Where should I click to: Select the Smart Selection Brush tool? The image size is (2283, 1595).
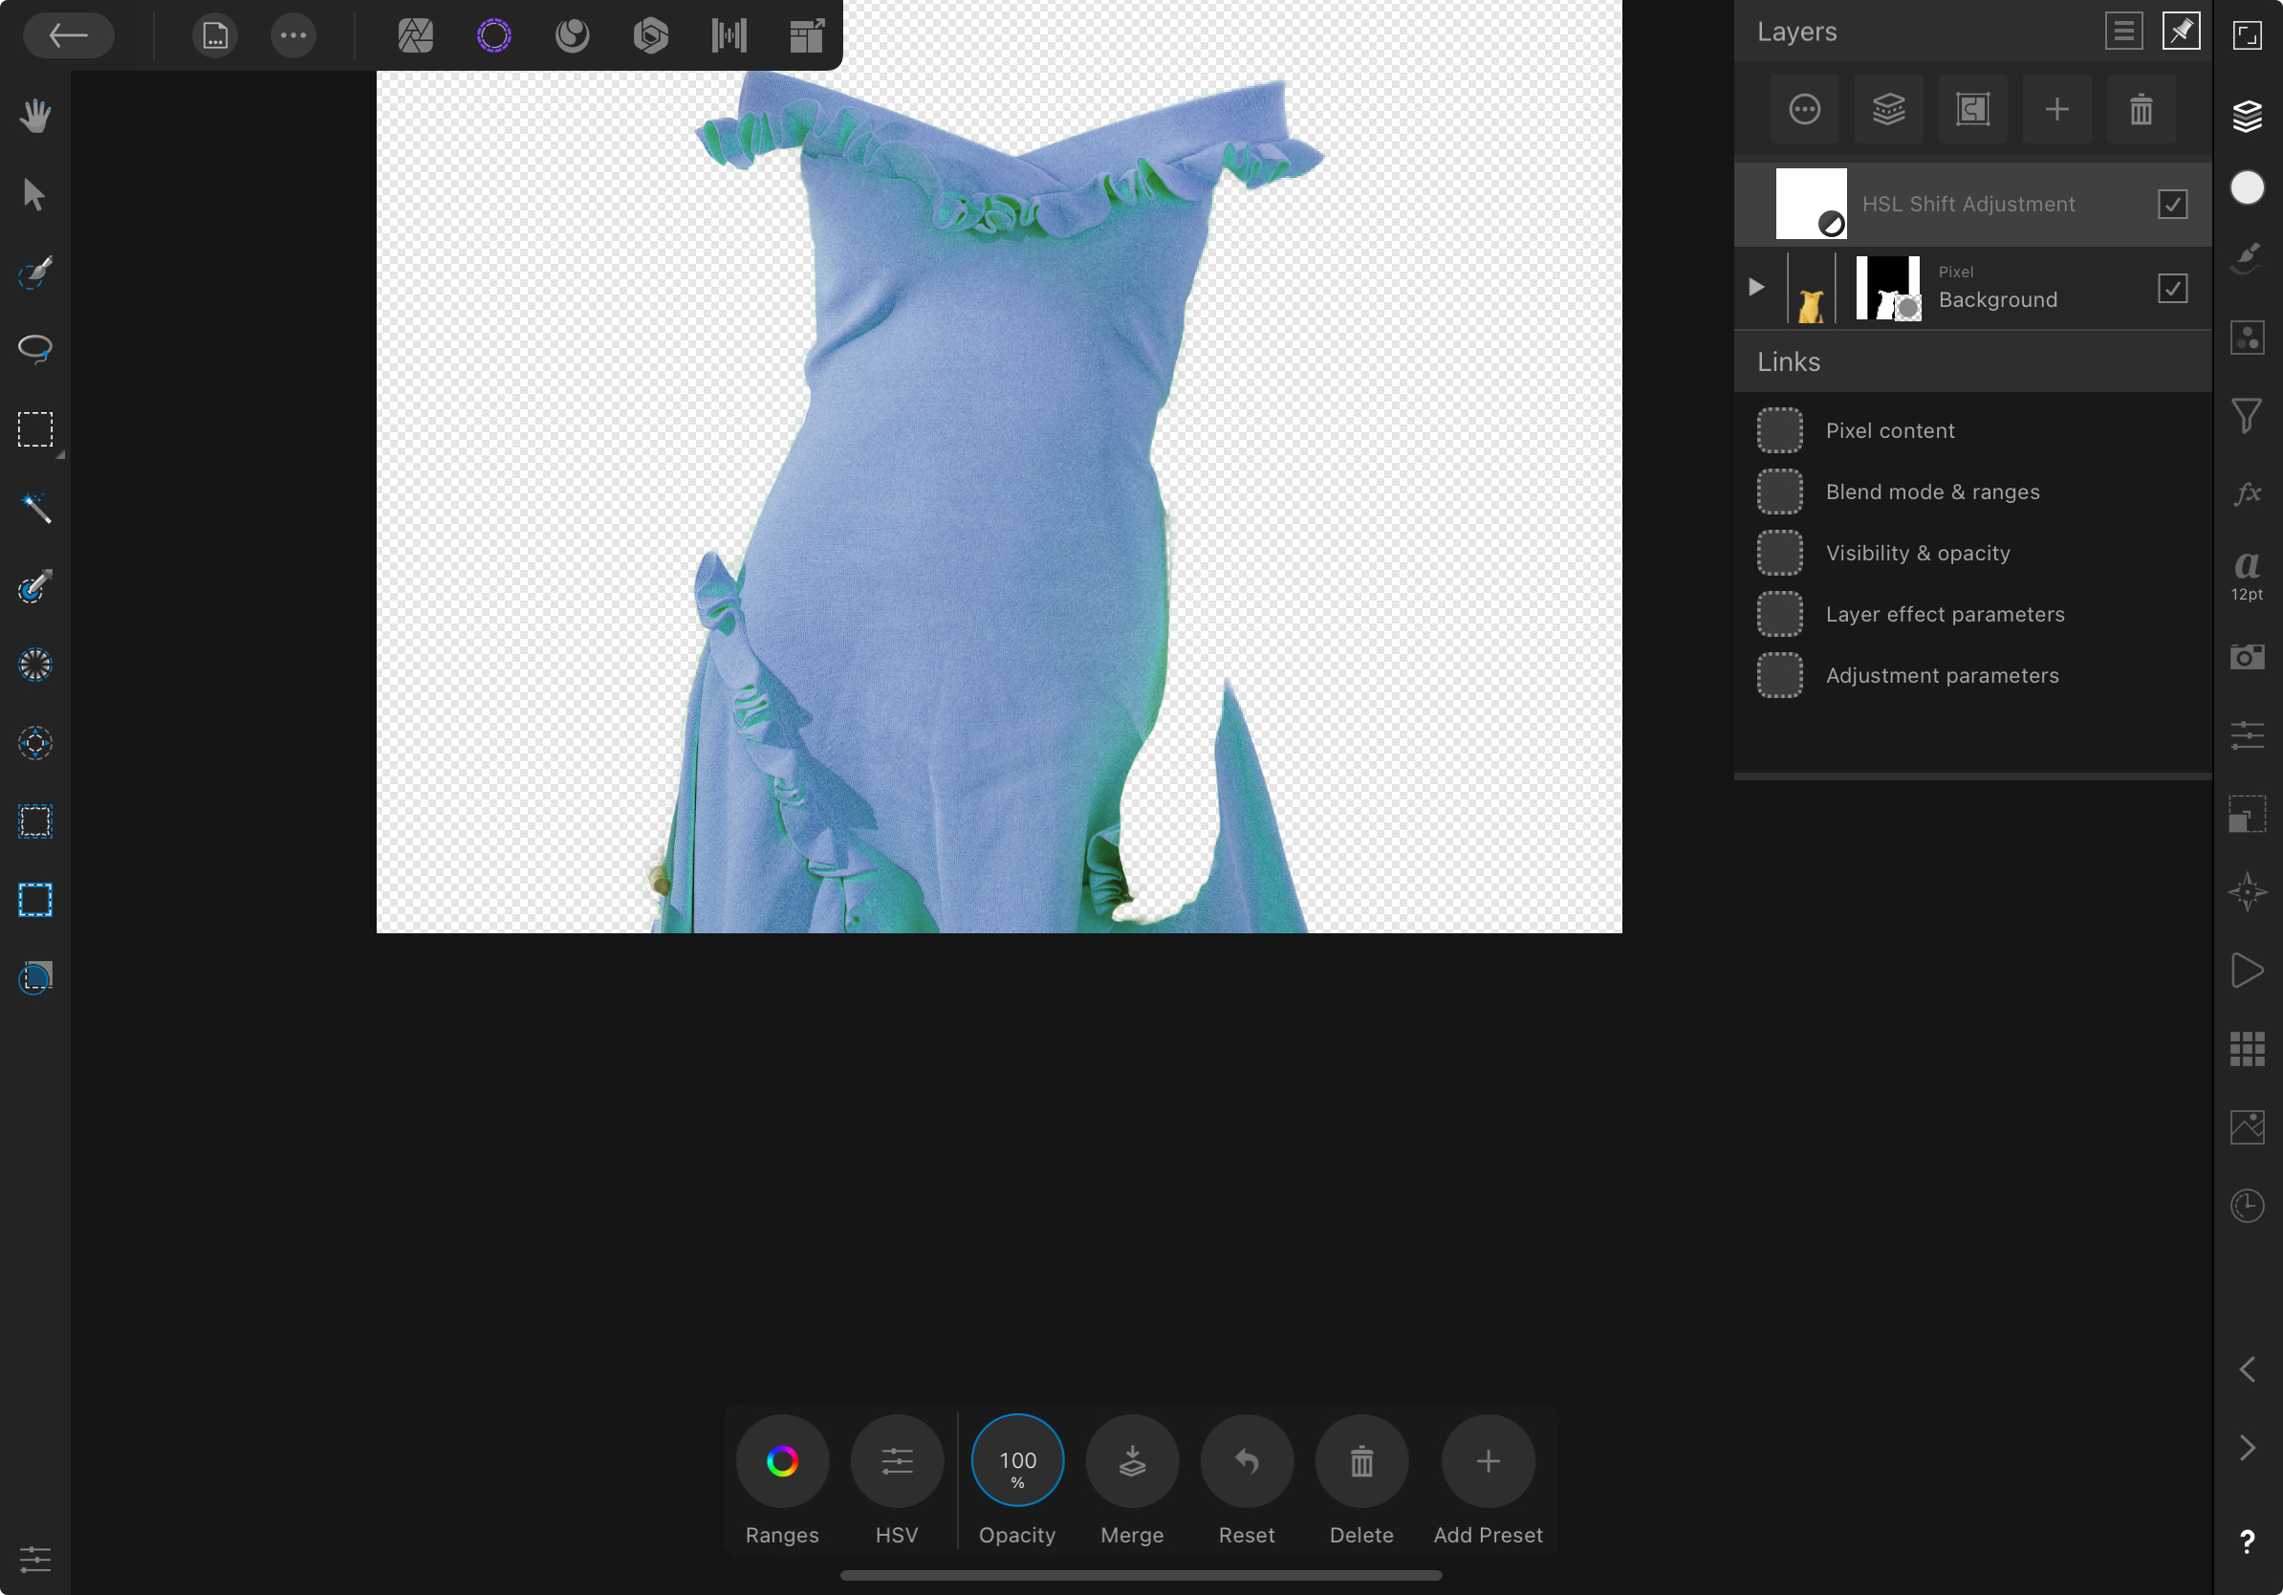click(34, 273)
